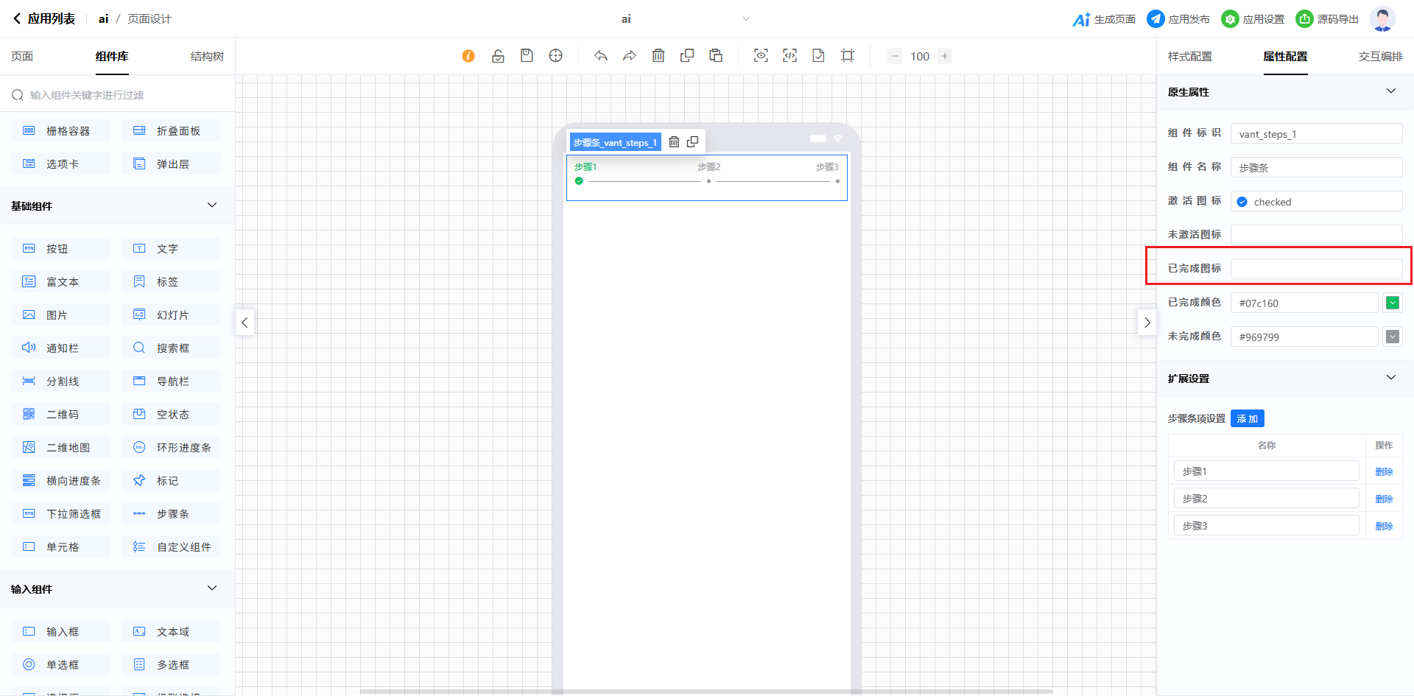Open the green 已完成颜色 color swatch

pyautogui.click(x=1392, y=303)
